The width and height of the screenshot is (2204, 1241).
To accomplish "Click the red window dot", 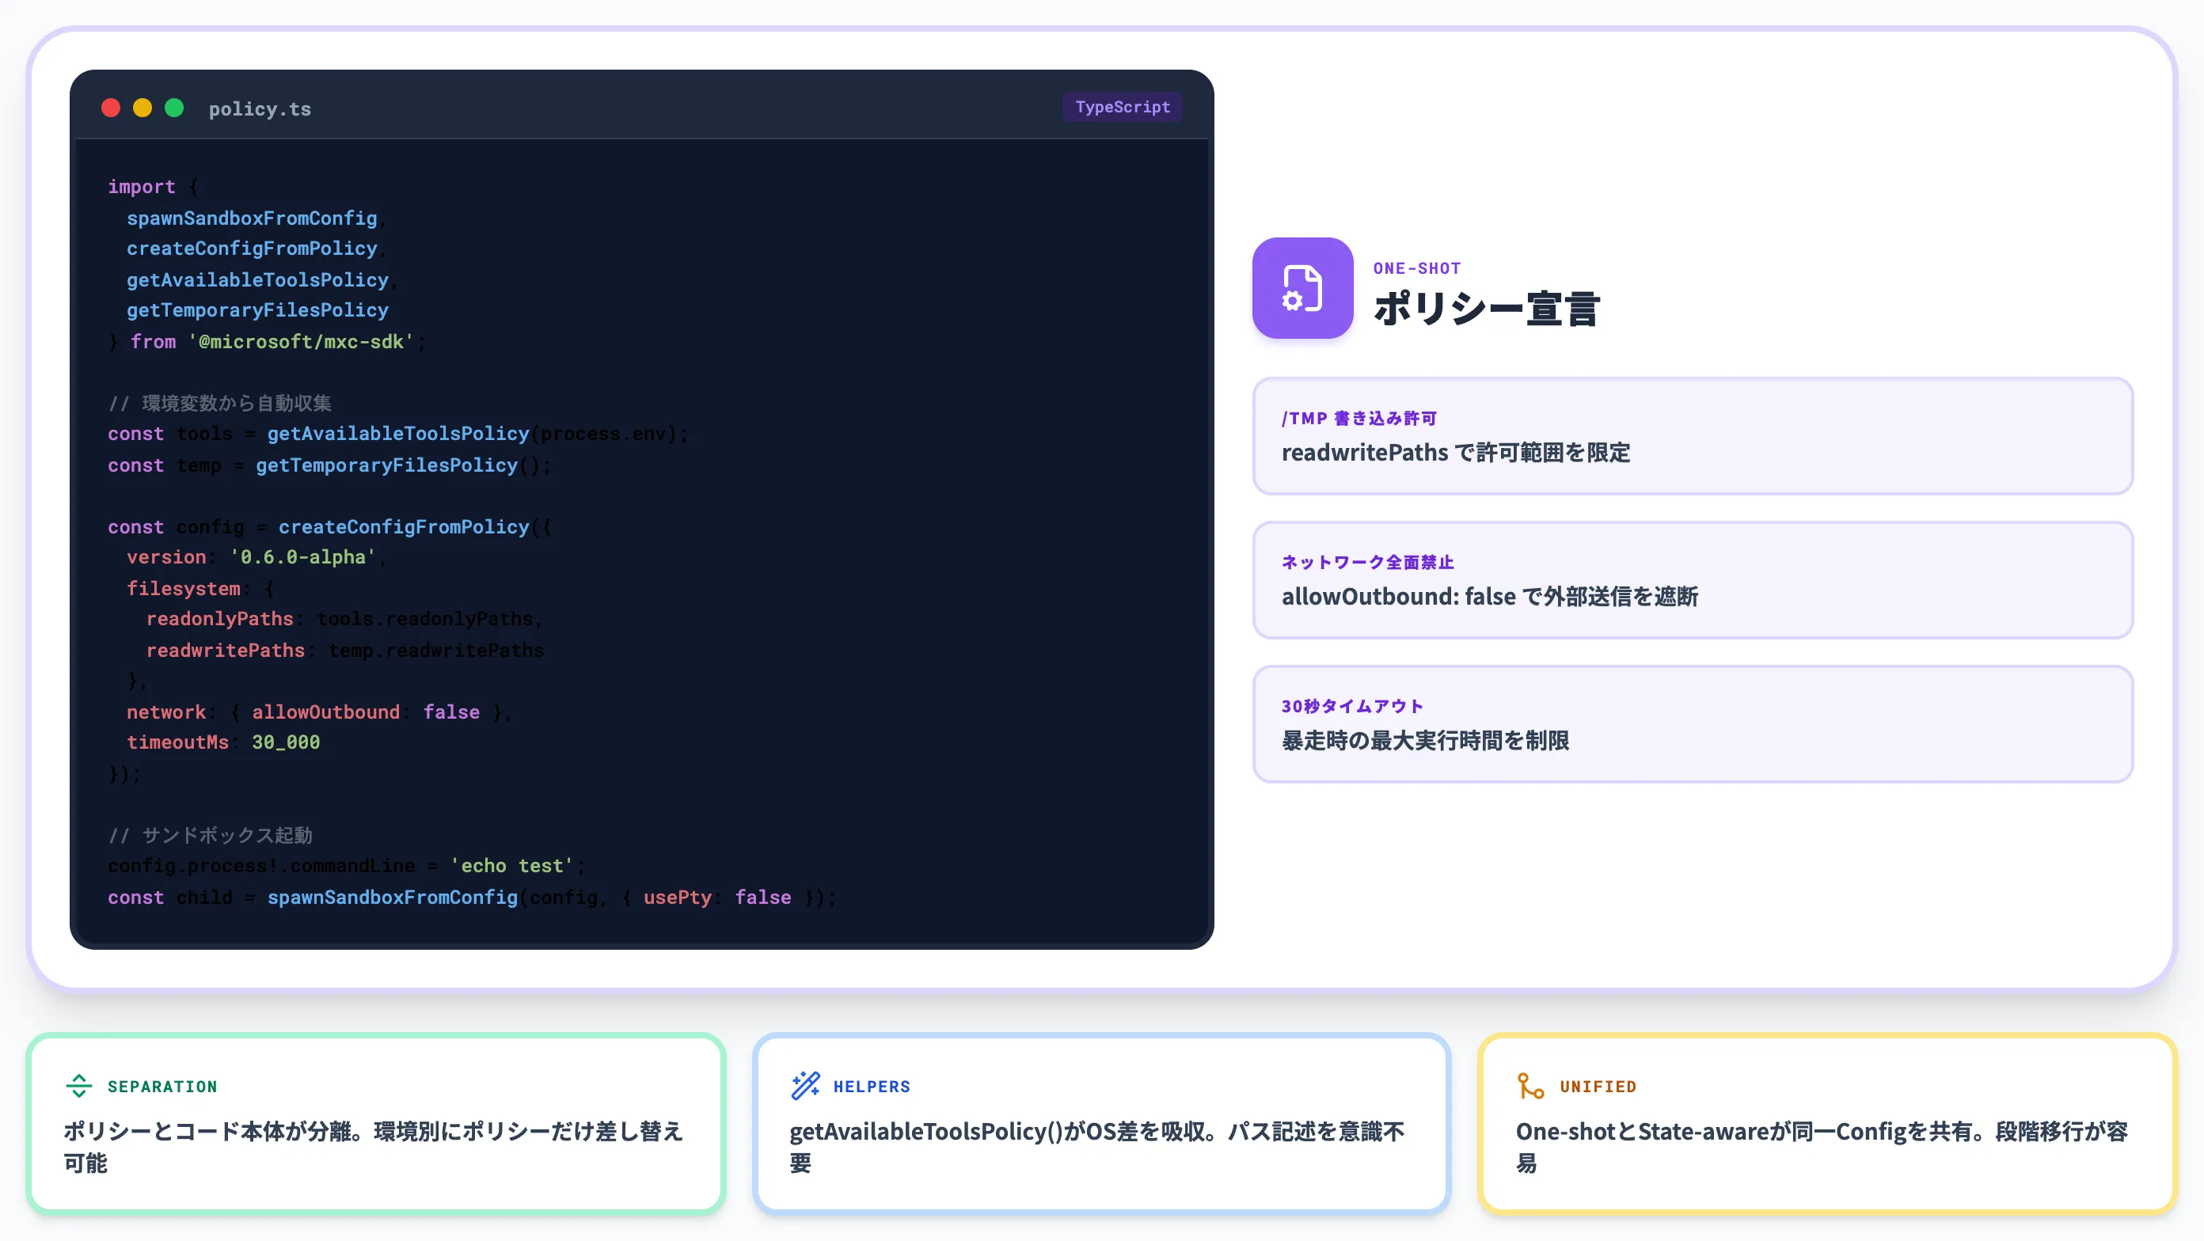I will point(110,108).
